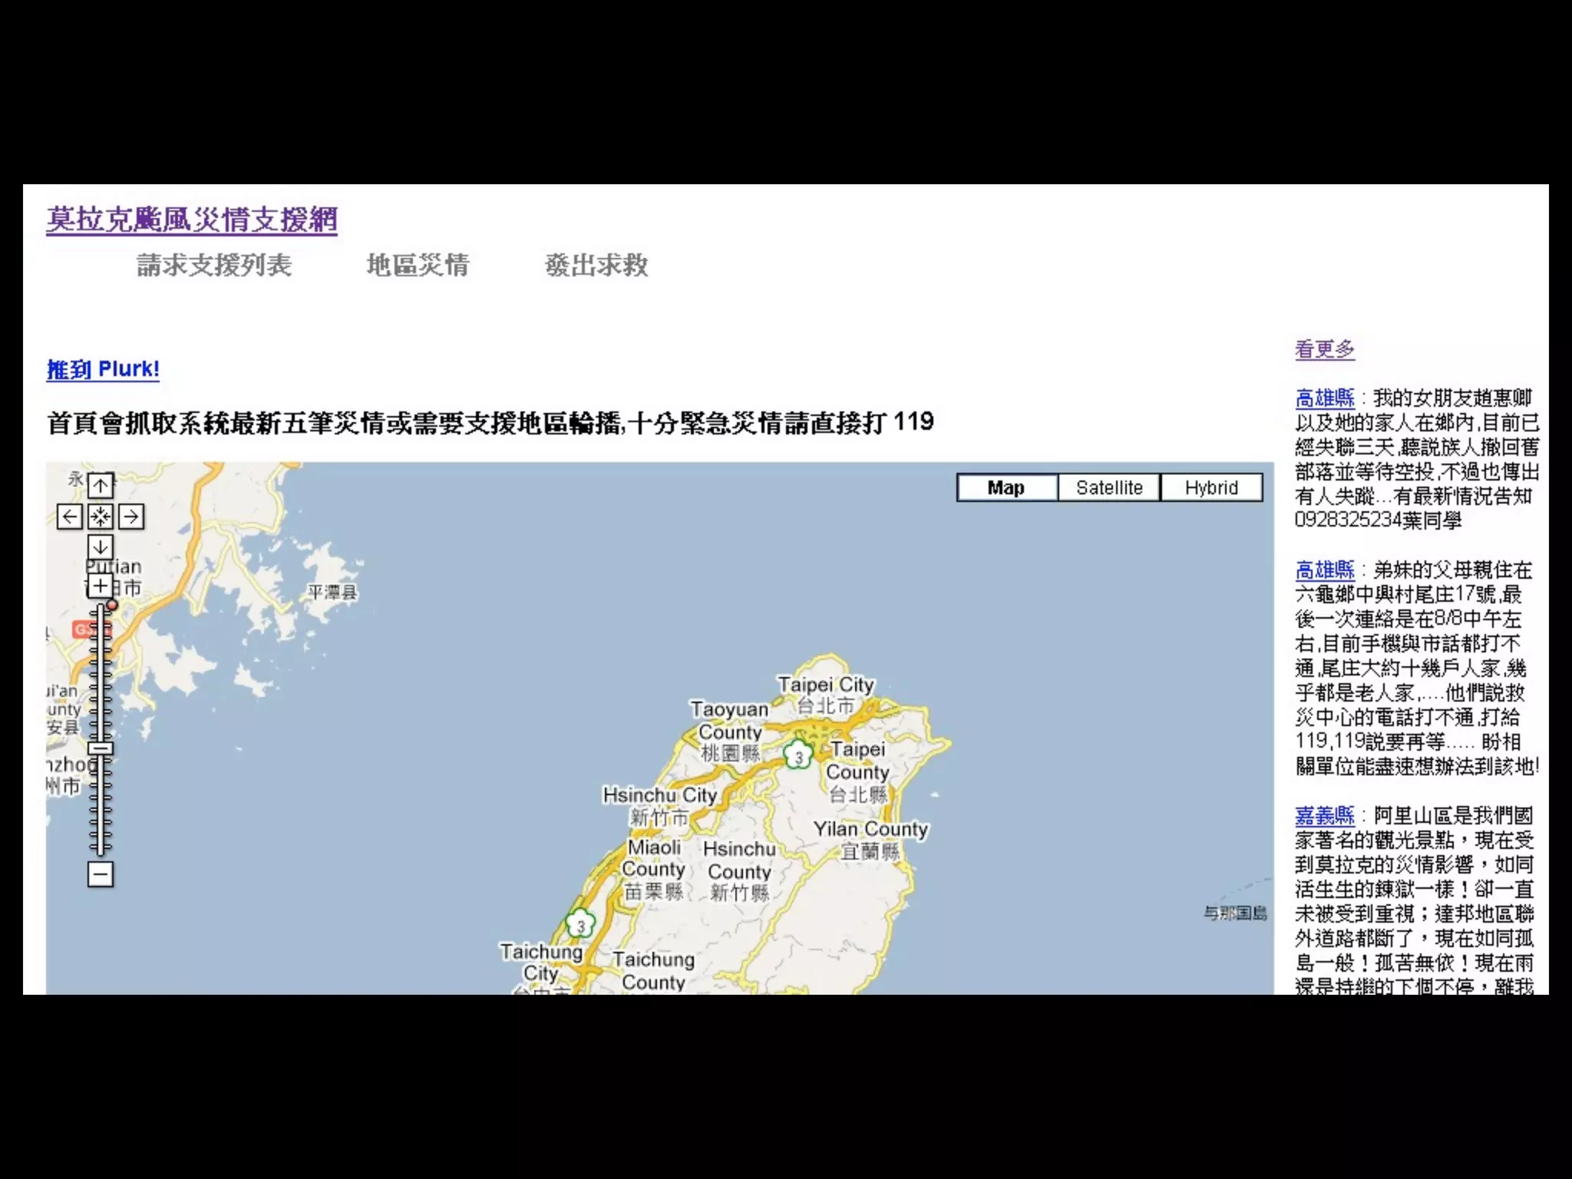This screenshot has height=1179, width=1572.
Task: Click the 看更多 link
Action: click(1325, 350)
